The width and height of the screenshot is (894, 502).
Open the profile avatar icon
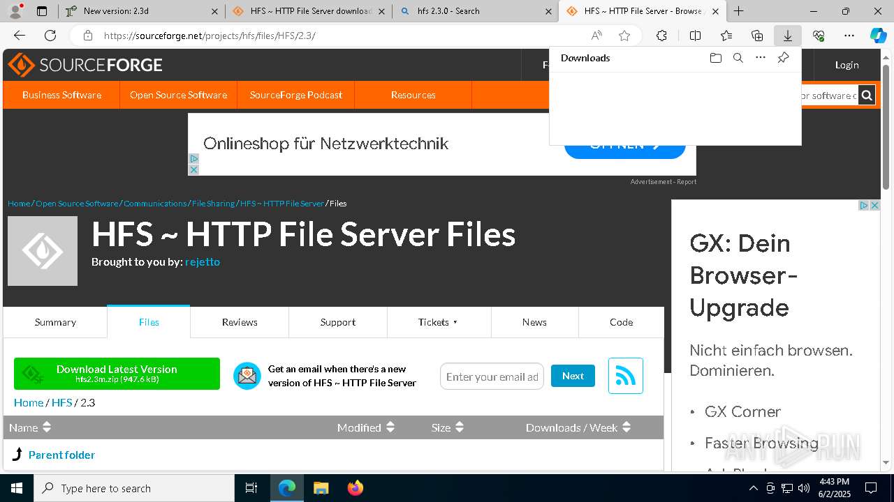click(x=15, y=11)
